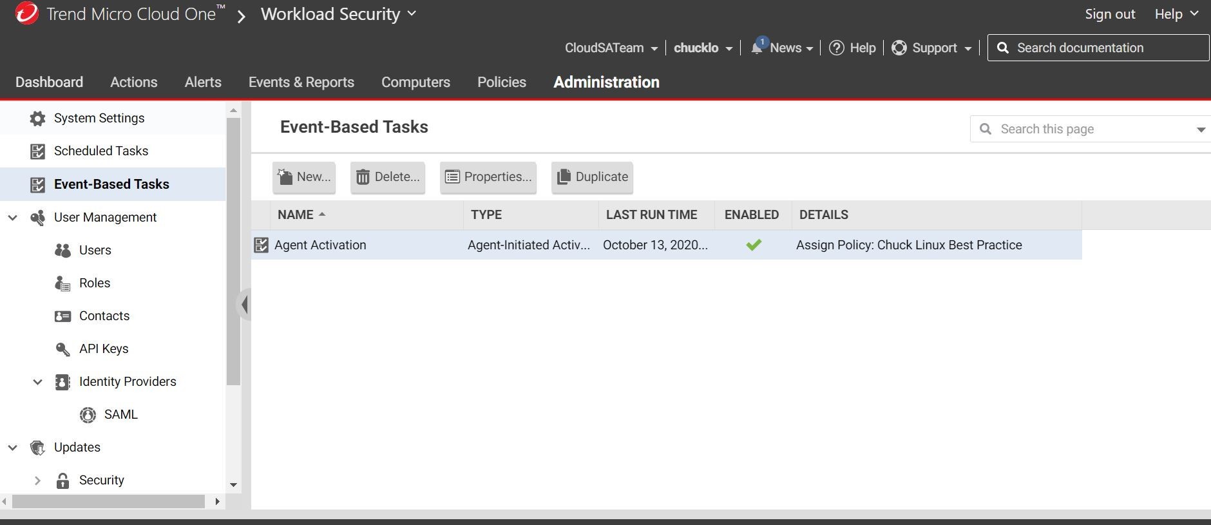This screenshot has height=525, width=1211.
Task: Click the 'Agent-Initiated Activ...' type cell
Action: tap(529, 245)
